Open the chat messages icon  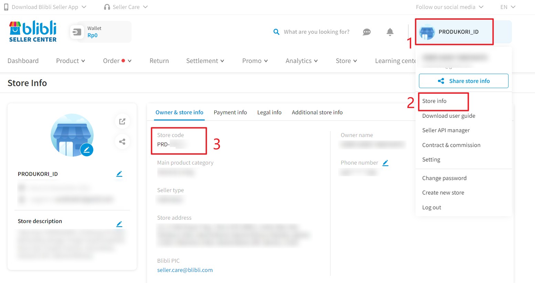pos(367,32)
